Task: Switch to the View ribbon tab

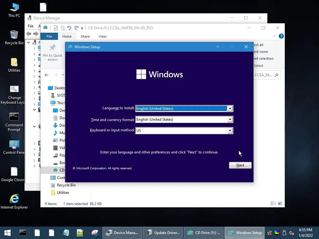Action: coord(102,36)
